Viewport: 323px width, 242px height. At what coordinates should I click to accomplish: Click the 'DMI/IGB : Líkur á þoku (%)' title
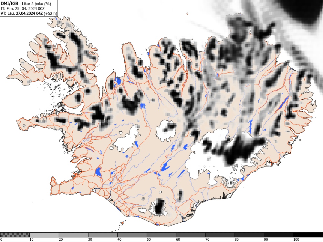[26, 4]
